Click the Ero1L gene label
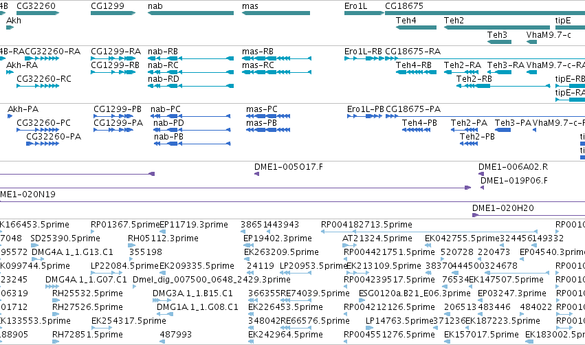This screenshot has width=585, height=345. point(355,6)
